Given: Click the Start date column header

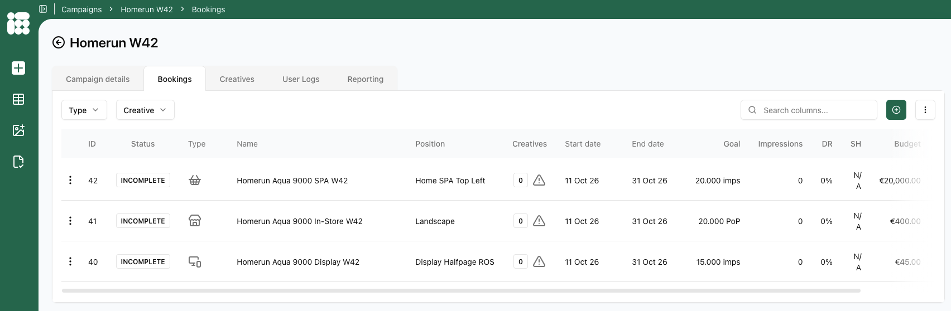Looking at the screenshot, I should click(x=583, y=144).
